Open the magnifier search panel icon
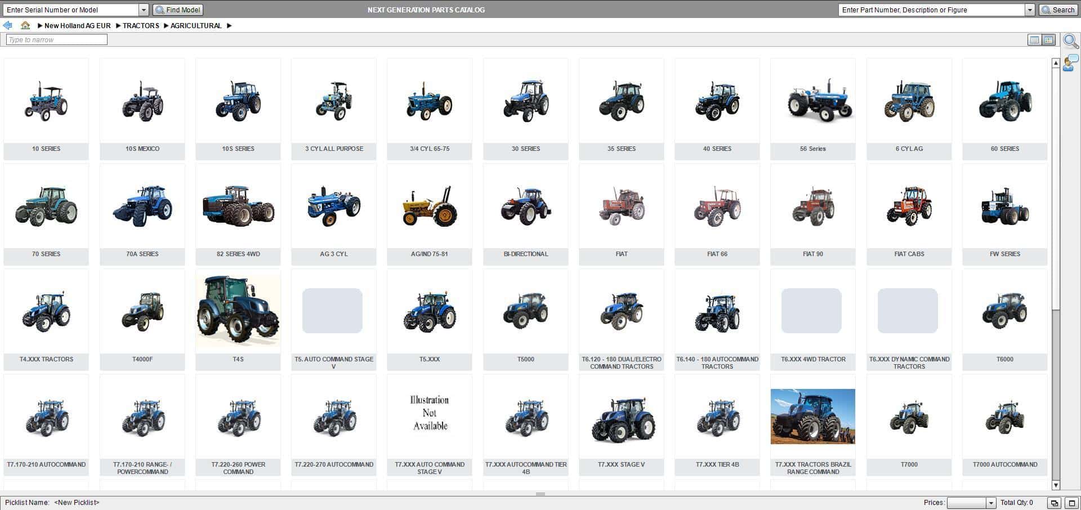This screenshot has width=1081, height=510. tap(1070, 41)
